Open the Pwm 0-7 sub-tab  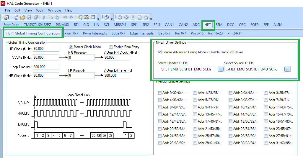[x=71, y=33]
